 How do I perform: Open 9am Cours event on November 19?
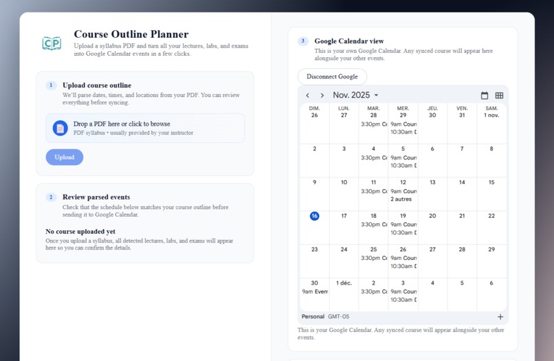coord(403,225)
